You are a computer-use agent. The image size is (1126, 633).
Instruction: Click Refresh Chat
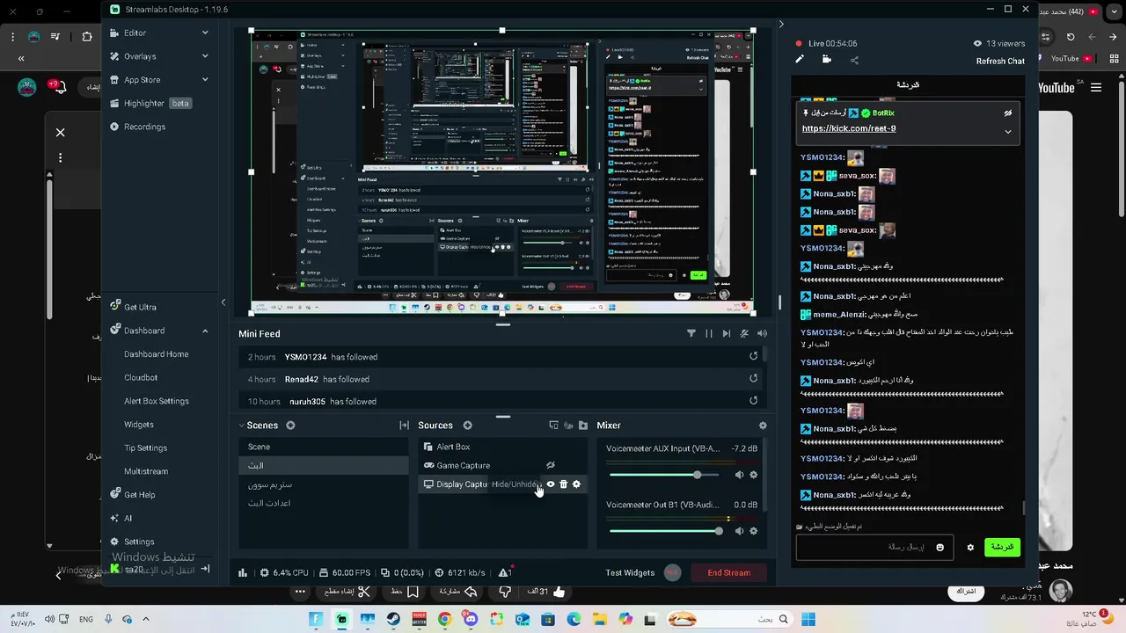(x=1000, y=62)
